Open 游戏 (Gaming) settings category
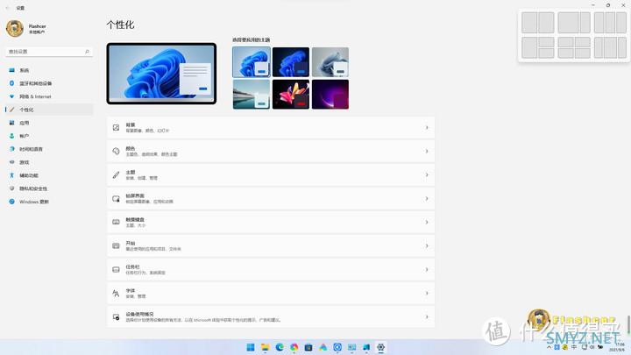Screen dimensions: 631x355 25,162
